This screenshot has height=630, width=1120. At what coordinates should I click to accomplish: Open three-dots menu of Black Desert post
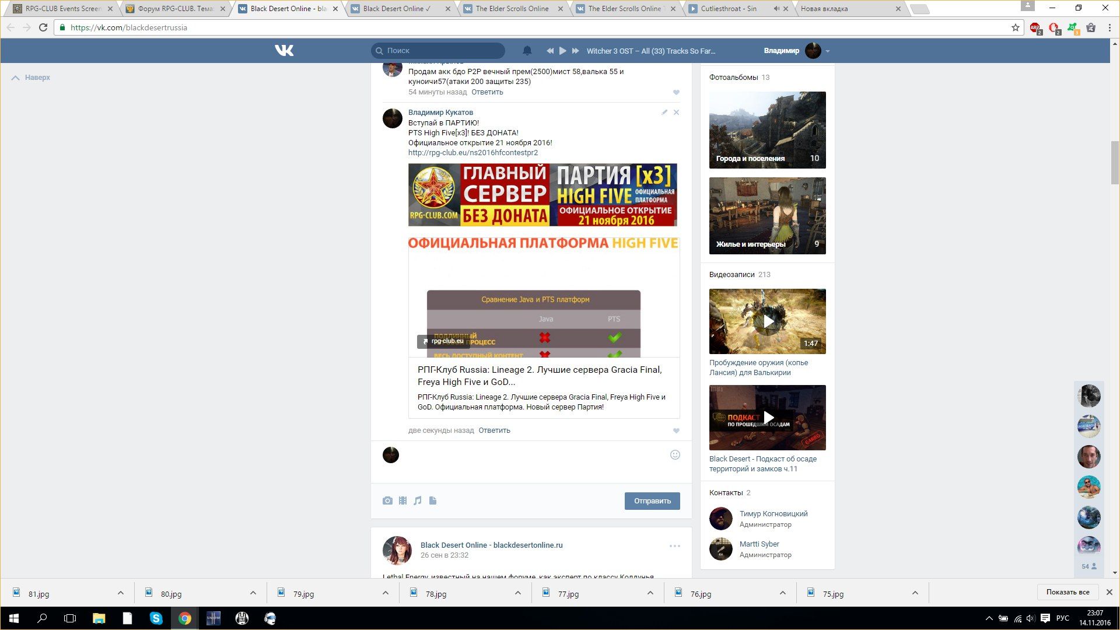674,546
